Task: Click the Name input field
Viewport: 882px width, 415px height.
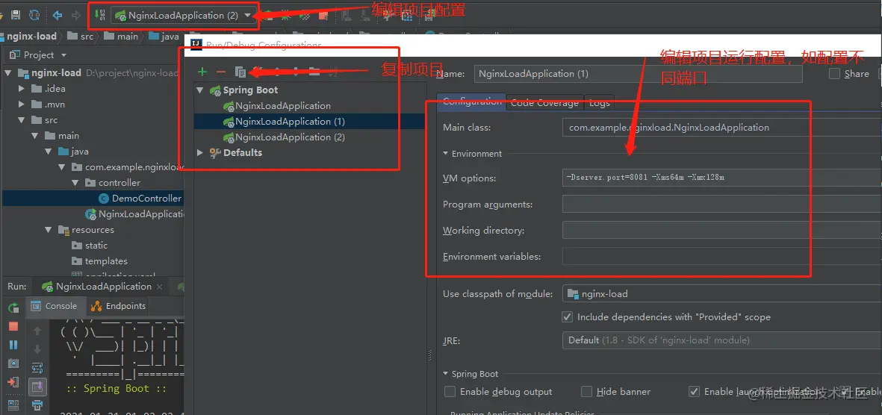Action: click(639, 74)
